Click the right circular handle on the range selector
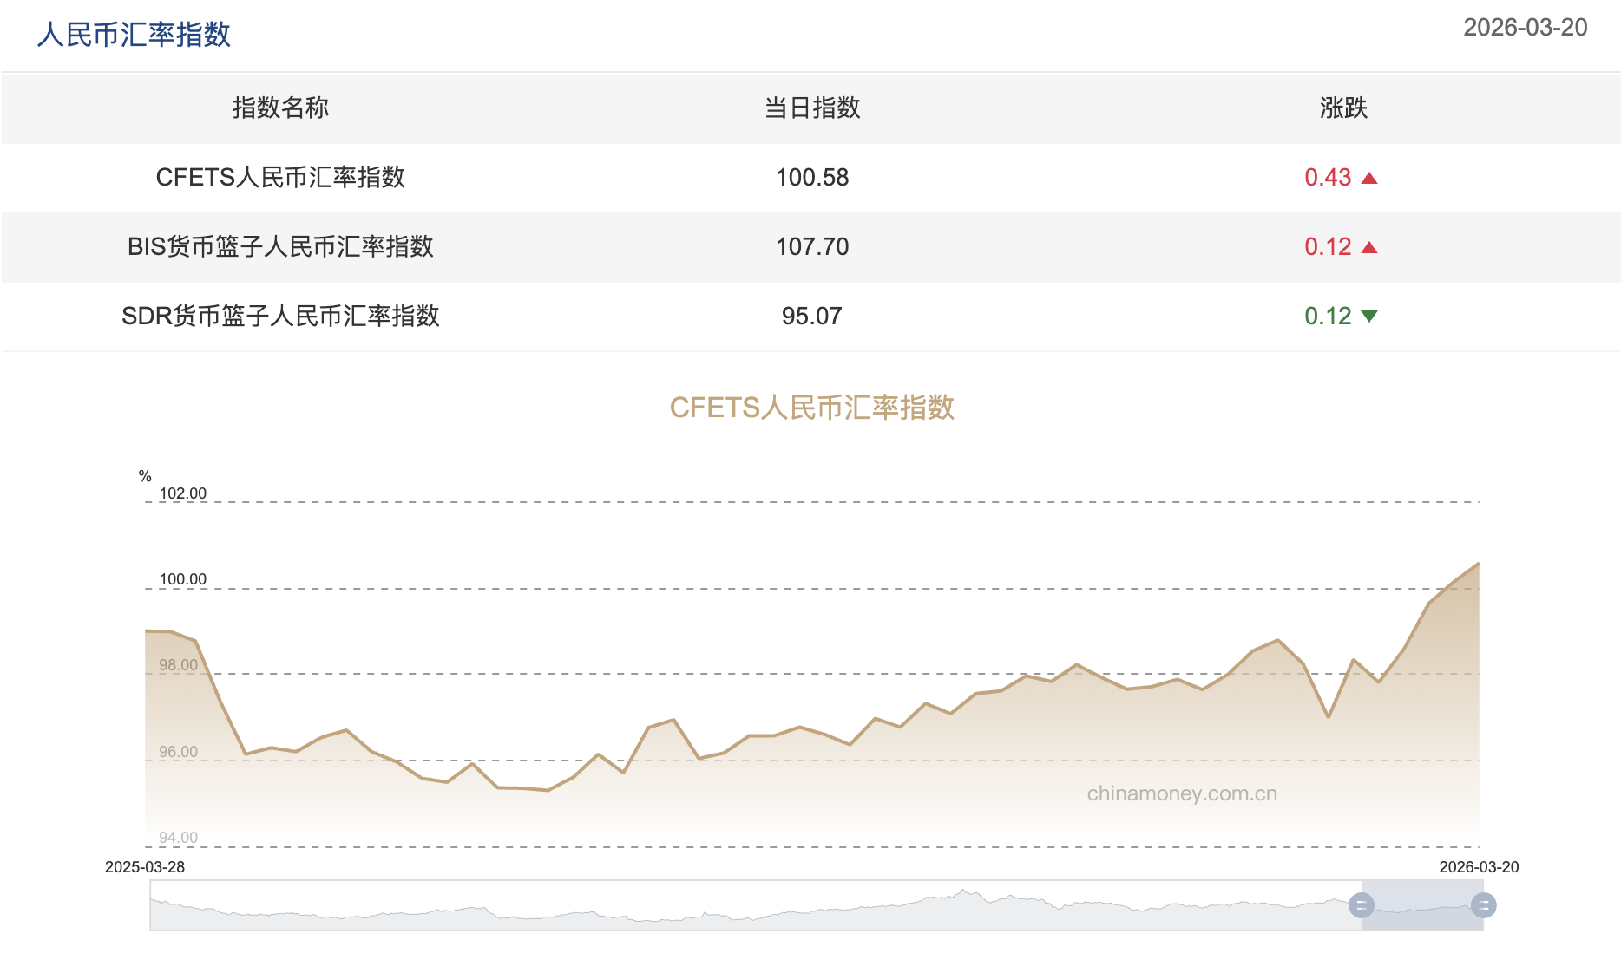 pos(1484,907)
